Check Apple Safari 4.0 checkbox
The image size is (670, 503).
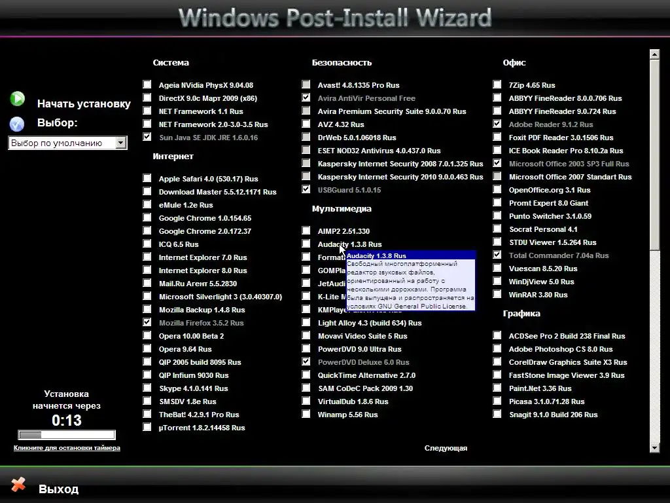point(147,178)
